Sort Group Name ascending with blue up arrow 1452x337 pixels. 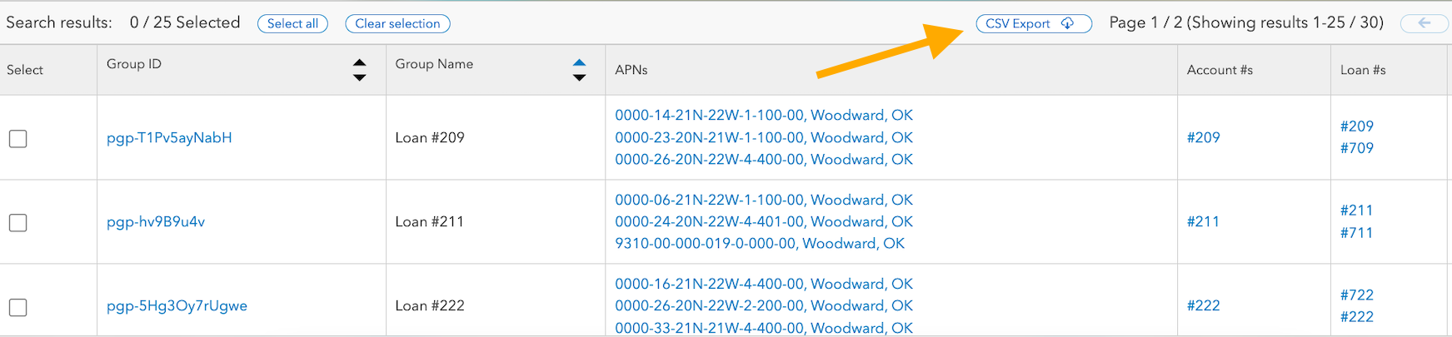tap(579, 62)
